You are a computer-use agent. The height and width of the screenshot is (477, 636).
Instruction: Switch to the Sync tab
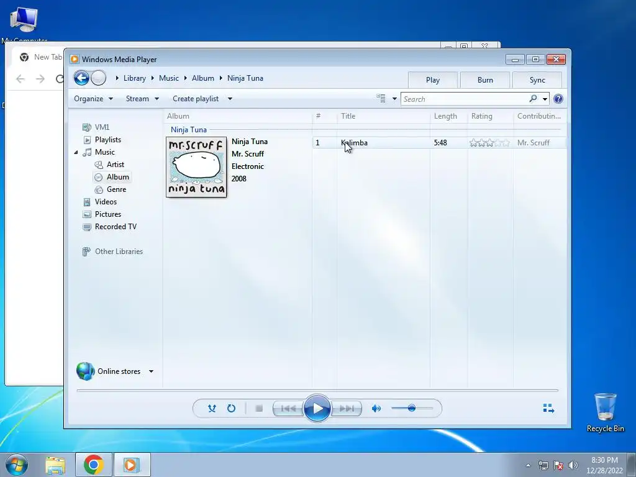[537, 80]
